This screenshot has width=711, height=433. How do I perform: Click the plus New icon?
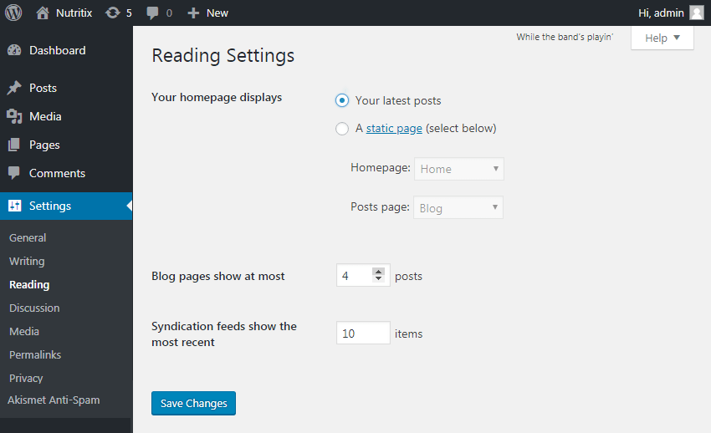193,13
